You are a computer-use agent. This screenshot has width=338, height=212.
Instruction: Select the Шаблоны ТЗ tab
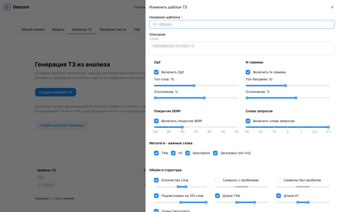(82, 29)
